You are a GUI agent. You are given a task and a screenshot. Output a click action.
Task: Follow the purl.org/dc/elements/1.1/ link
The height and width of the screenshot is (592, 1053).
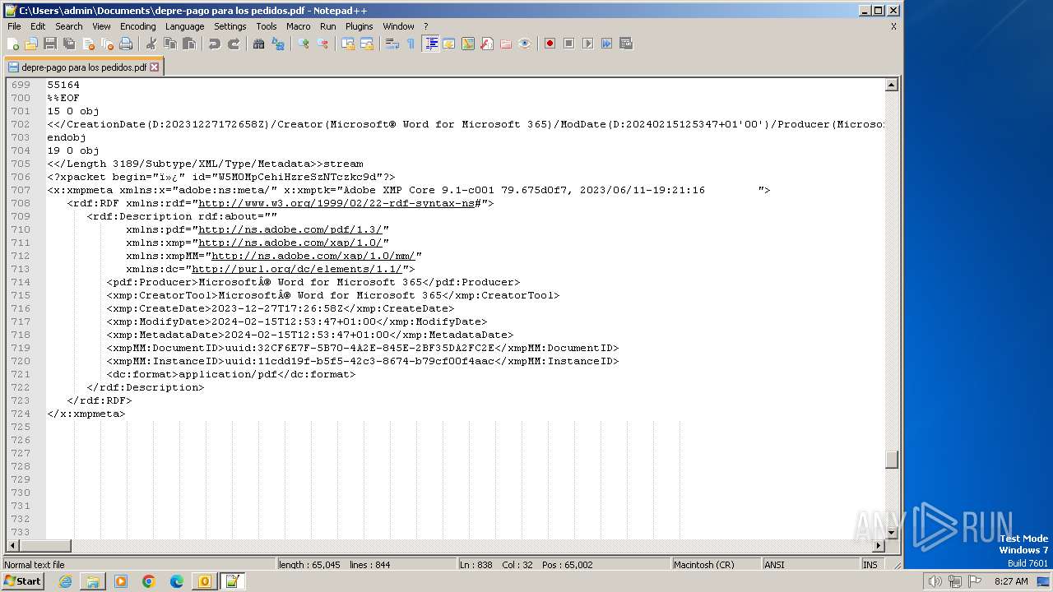(297, 269)
